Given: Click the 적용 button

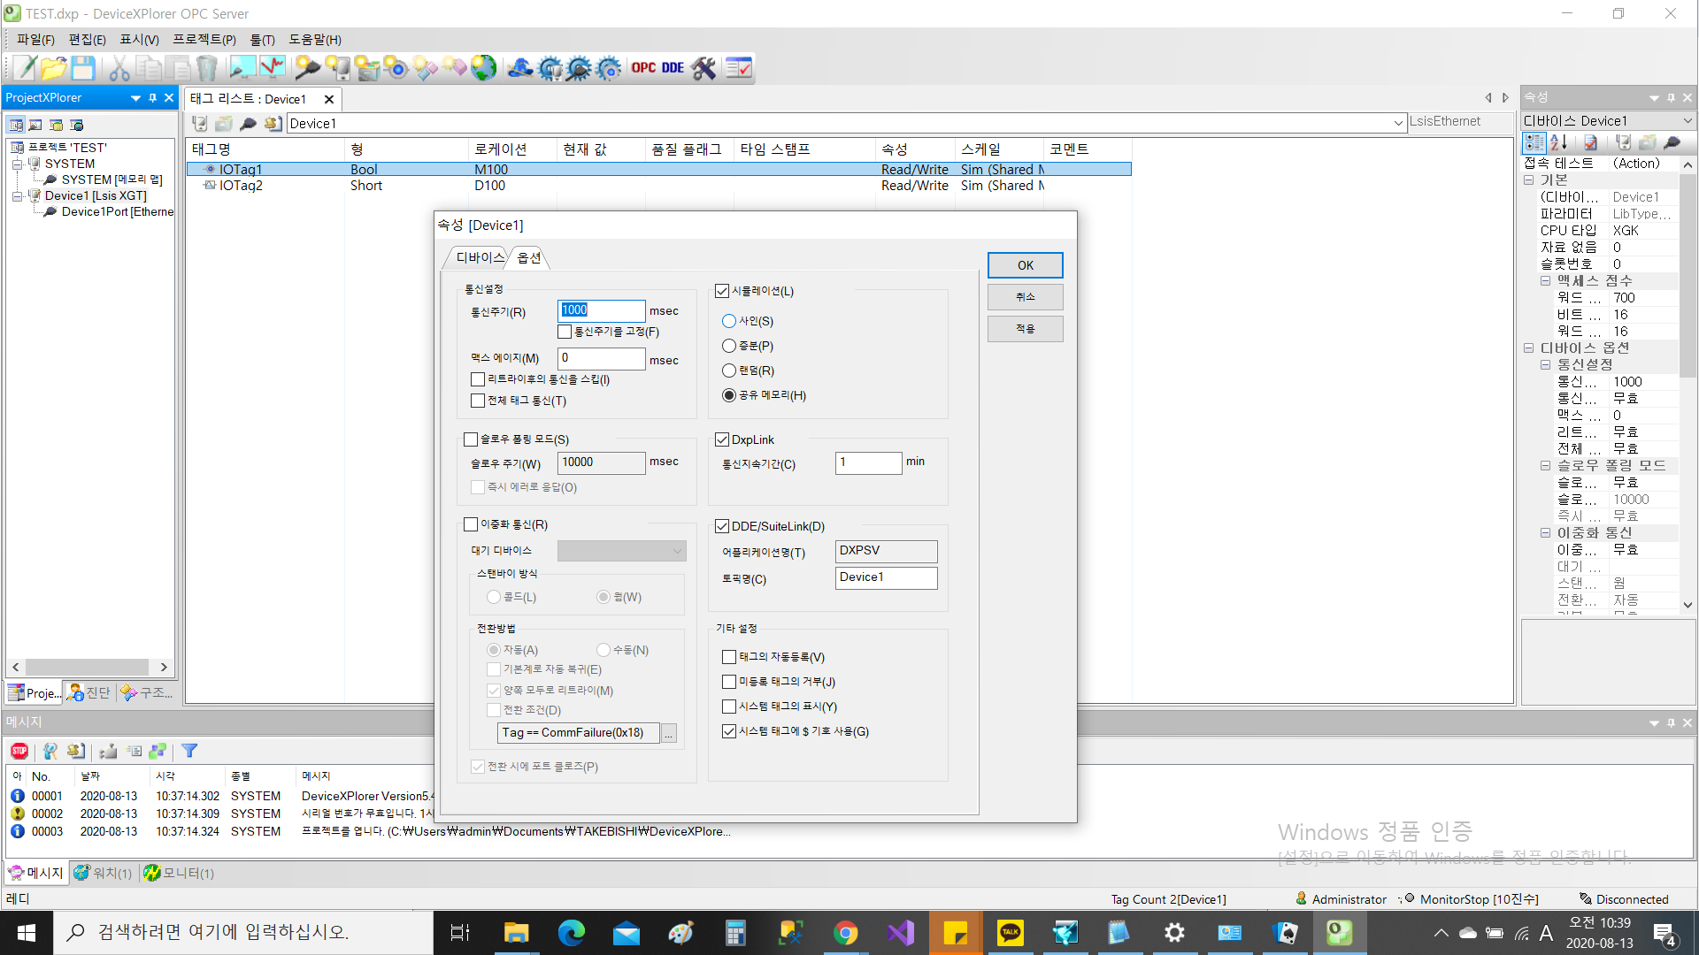Looking at the screenshot, I should point(1026,329).
